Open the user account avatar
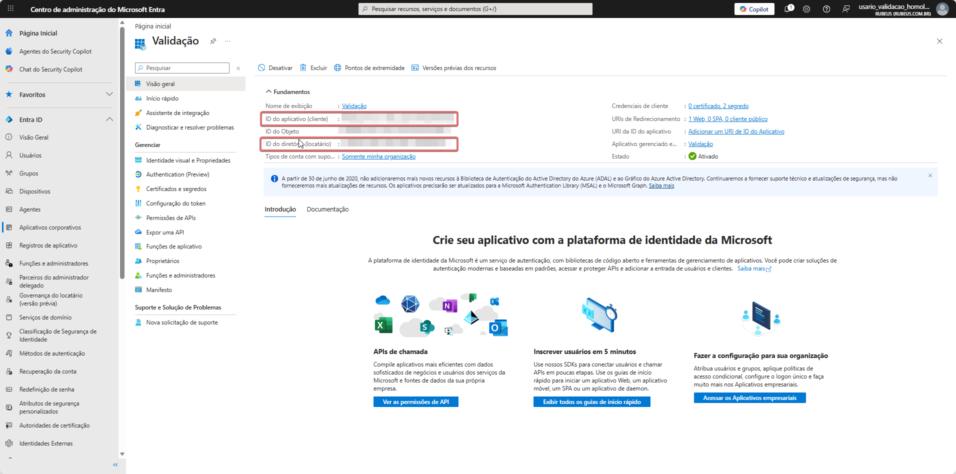The height and width of the screenshot is (474, 956). (942, 9)
